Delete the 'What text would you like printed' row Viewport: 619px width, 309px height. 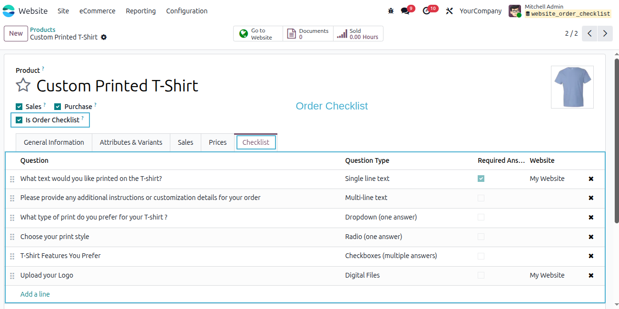click(x=591, y=179)
